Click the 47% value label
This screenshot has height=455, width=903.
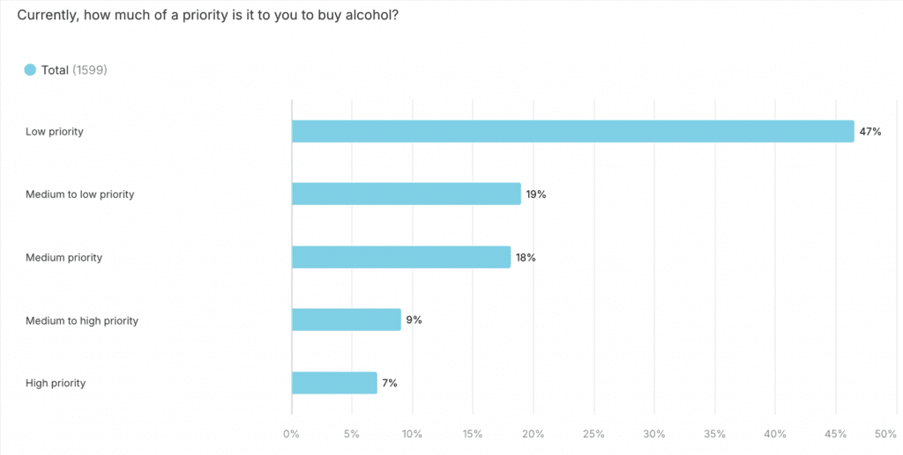(x=870, y=131)
